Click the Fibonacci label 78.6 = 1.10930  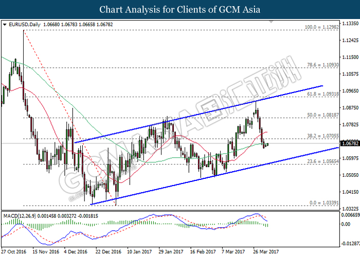[x=323, y=65]
